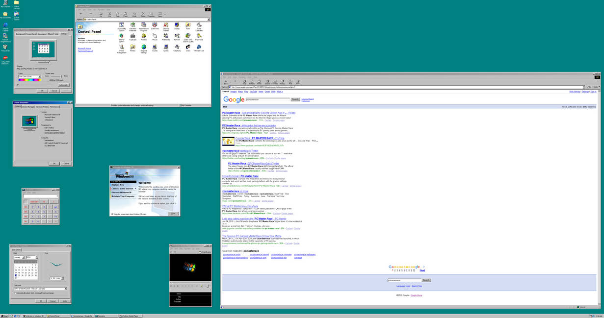Open the Network icon in Control Panel
Image resolution: width=604 pixels, height=318 pixels.
click(x=178, y=37)
